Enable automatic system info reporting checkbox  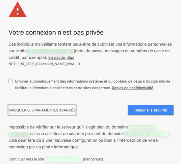pos(11,81)
